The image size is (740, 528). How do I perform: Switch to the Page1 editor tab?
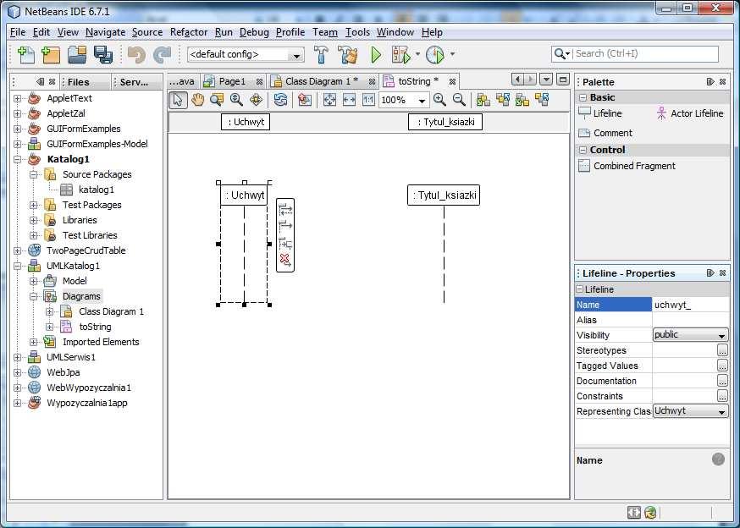tap(232, 81)
